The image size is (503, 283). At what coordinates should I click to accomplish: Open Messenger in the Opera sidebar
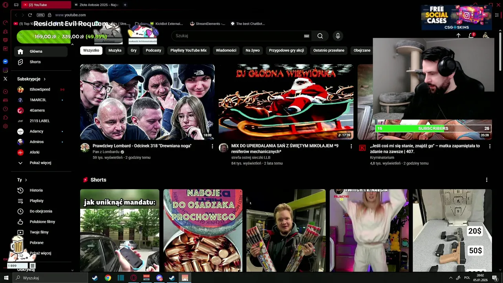(x=5, y=62)
